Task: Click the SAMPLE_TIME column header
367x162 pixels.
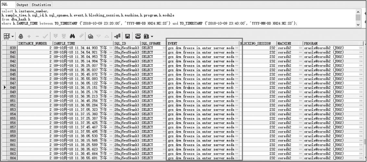Action: [x=83, y=43]
